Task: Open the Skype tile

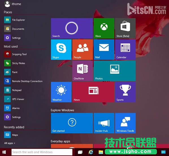Action: pyautogui.click(x=61, y=49)
